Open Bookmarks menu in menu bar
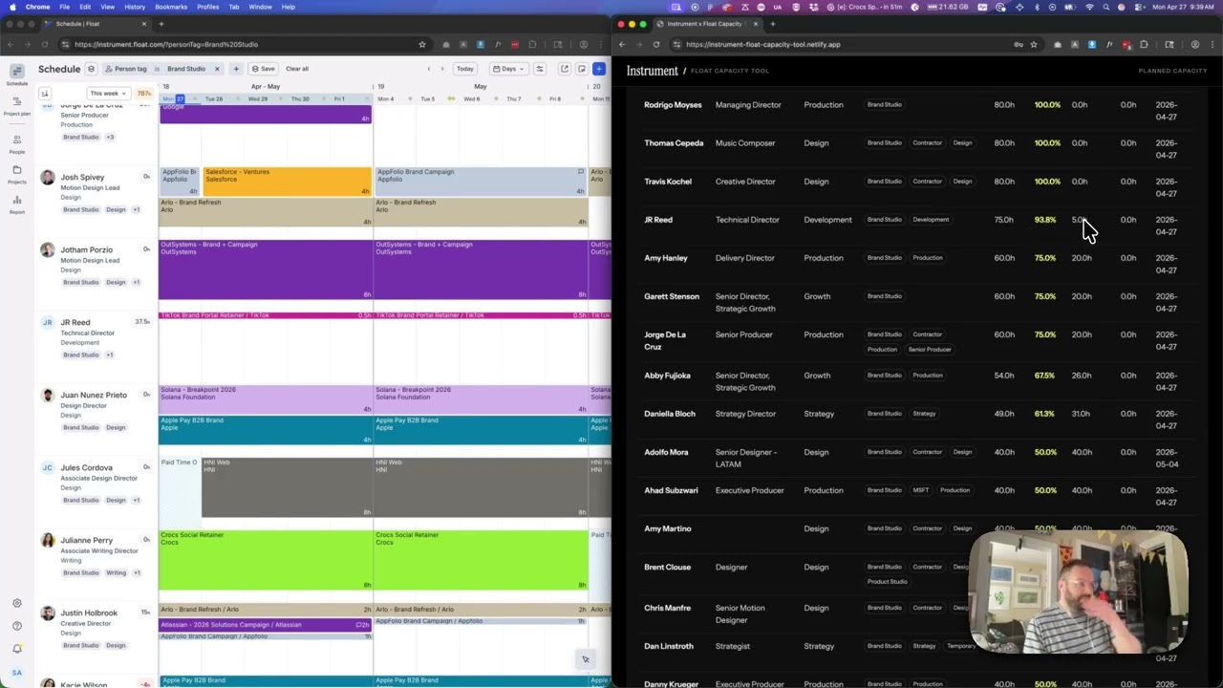 pos(171,7)
